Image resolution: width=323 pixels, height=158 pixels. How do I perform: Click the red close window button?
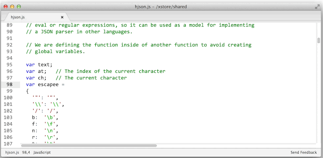(6, 6)
